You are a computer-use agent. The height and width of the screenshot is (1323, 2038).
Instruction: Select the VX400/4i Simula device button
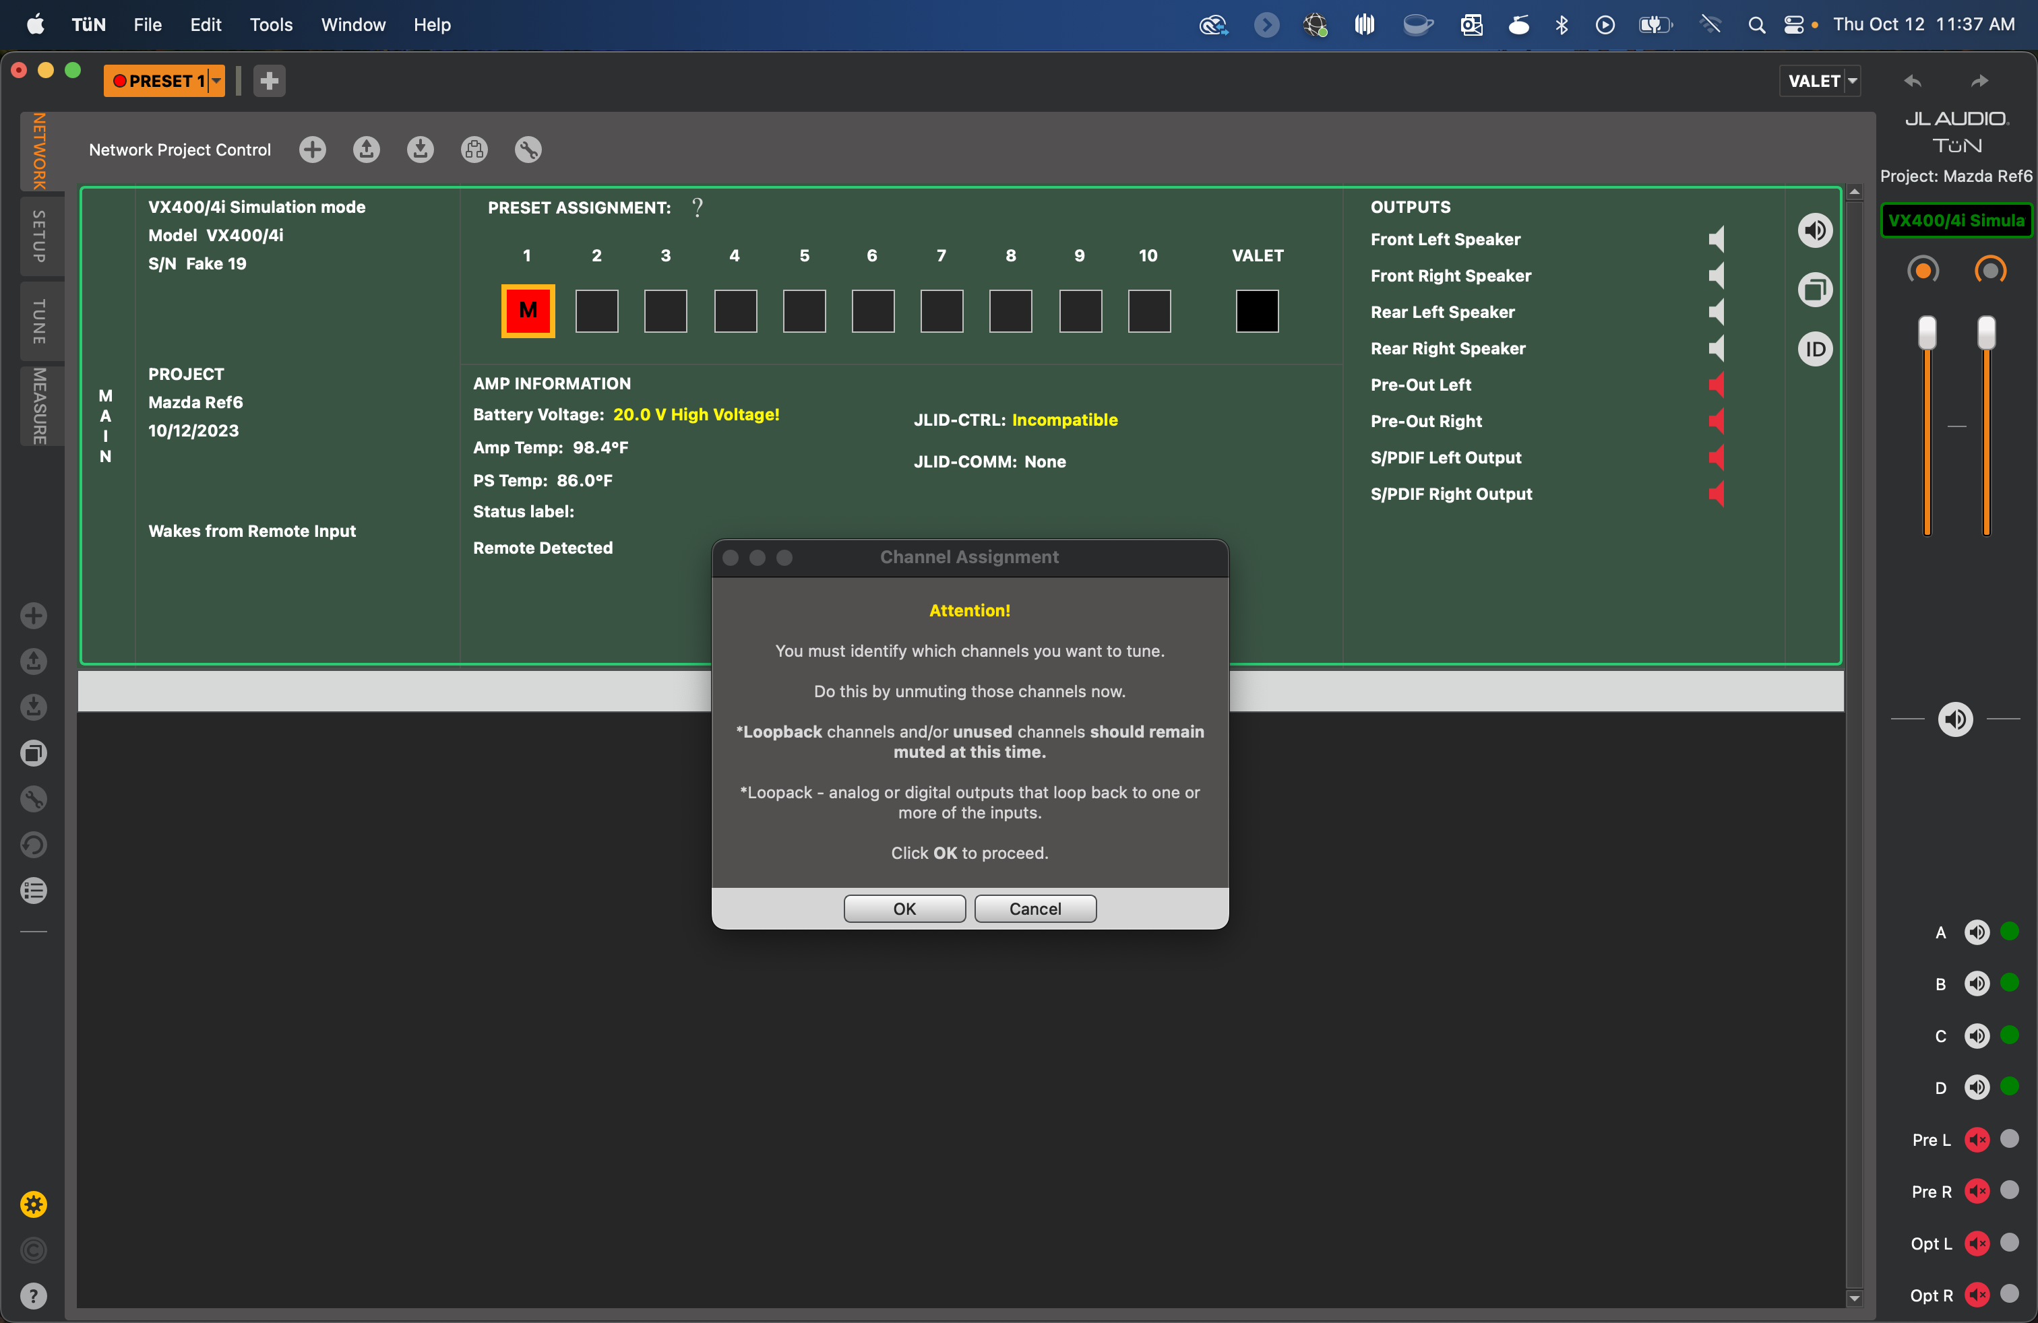1956,220
